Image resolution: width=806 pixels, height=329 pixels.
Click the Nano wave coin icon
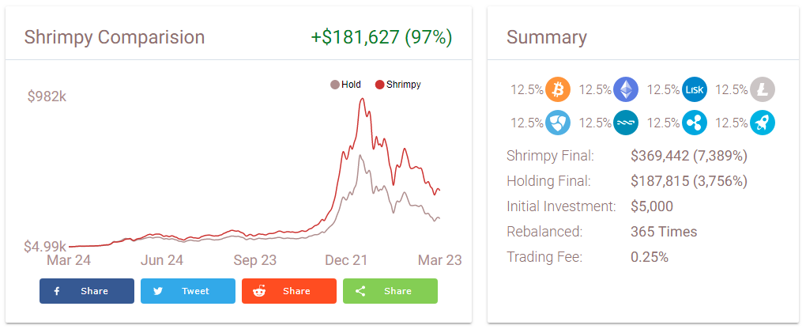pos(626,123)
